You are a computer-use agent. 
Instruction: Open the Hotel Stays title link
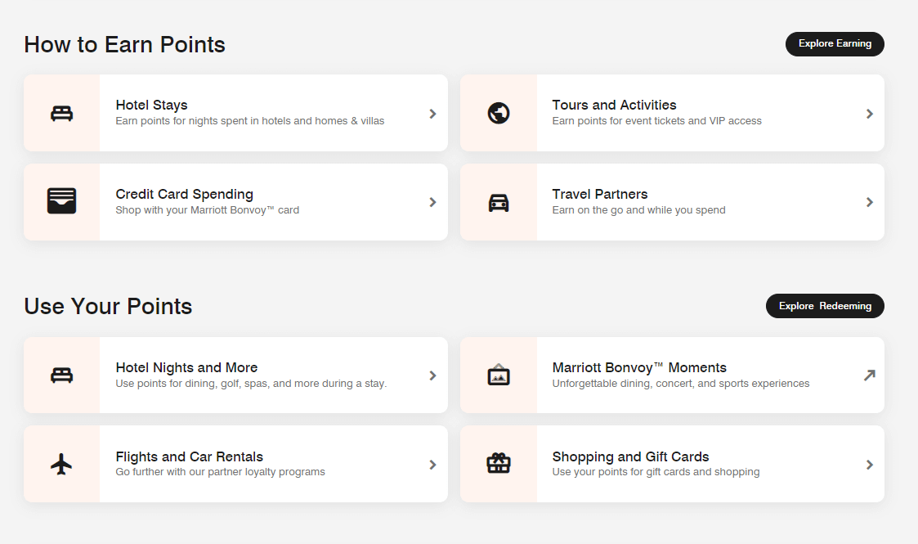[151, 105]
